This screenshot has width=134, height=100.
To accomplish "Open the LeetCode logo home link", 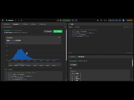I will [x=3, y=20].
